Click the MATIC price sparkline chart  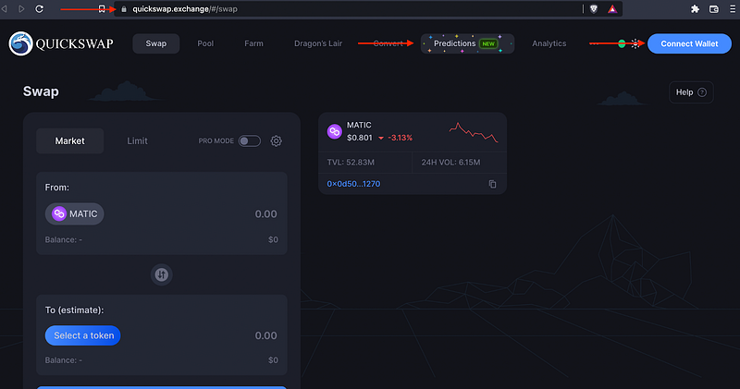pos(474,132)
